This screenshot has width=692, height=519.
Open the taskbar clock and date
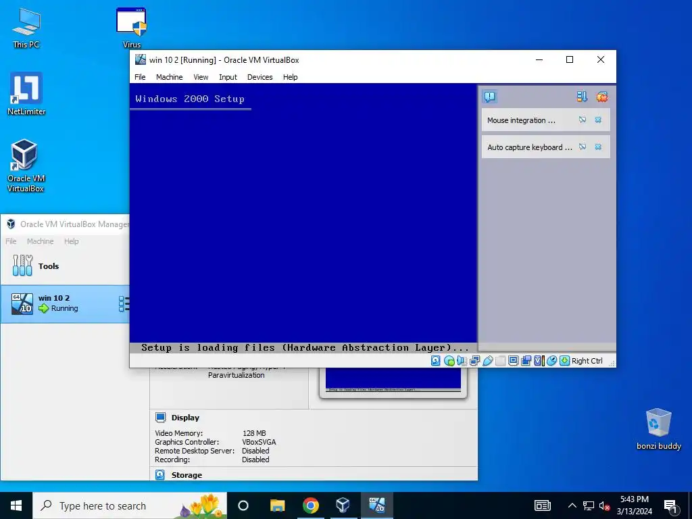click(x=634, y=505)
